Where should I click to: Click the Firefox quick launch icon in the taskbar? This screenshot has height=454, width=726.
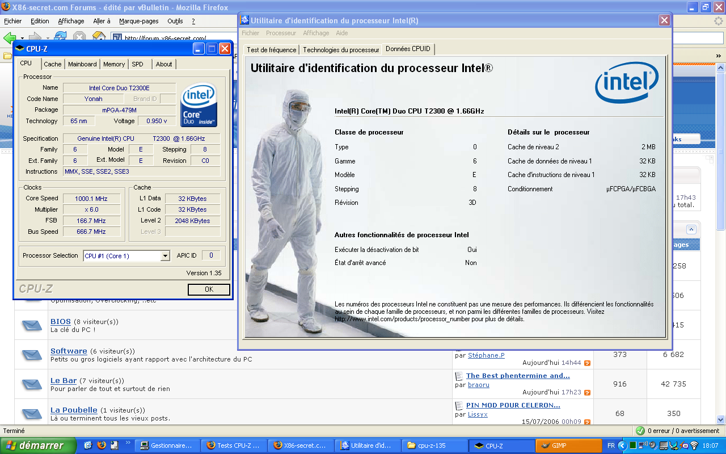point(102,445)
